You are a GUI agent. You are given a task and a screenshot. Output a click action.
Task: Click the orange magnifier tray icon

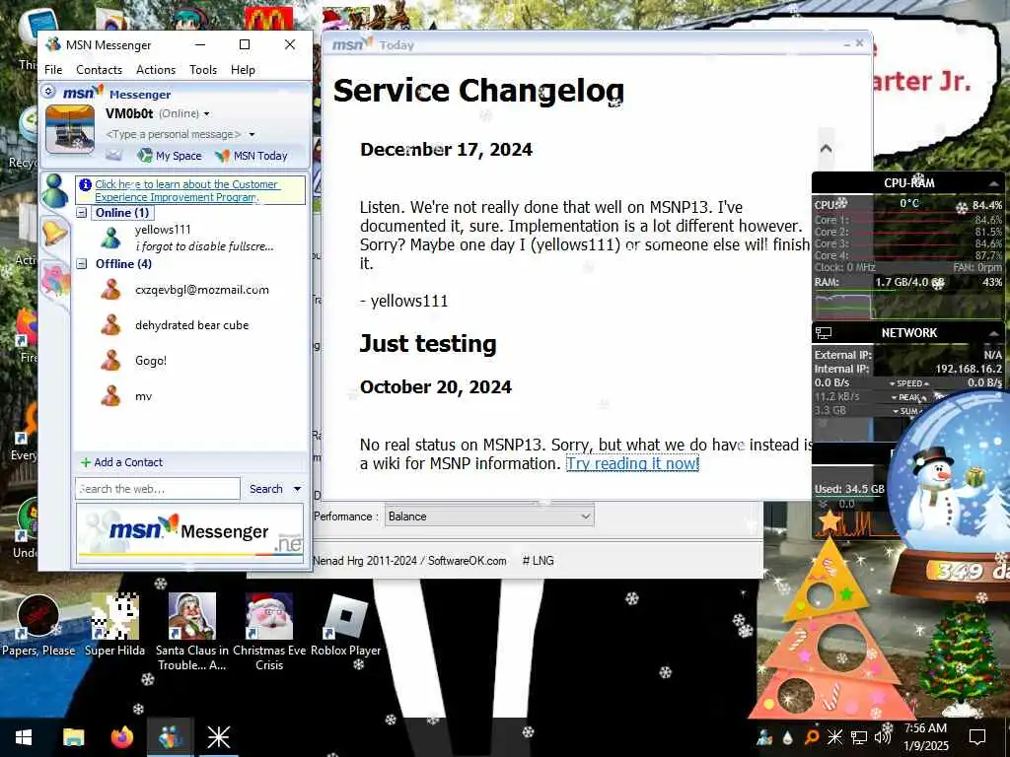812,737
